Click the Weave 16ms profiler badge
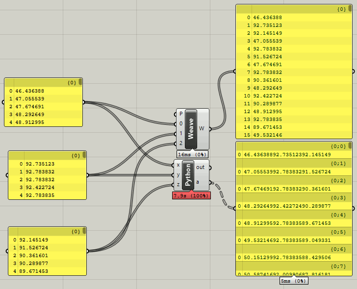This screenshot has height=289, width=357. coord(192,154)
